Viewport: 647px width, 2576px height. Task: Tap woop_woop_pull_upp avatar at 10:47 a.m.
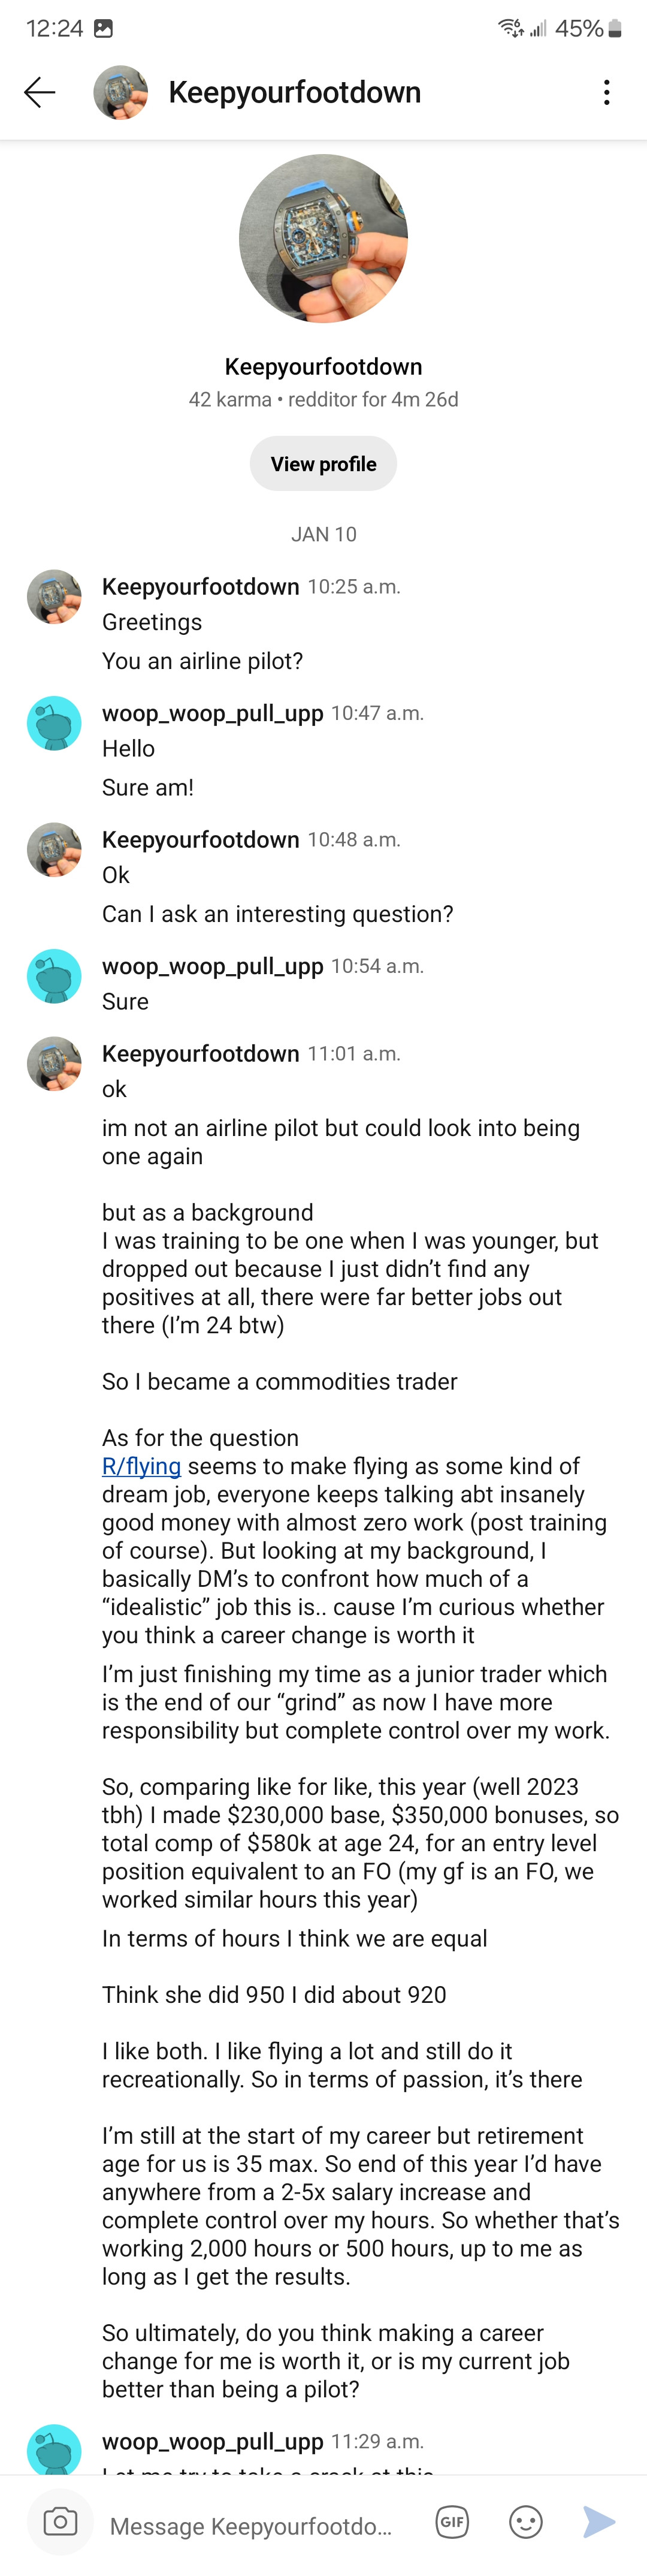54,723
